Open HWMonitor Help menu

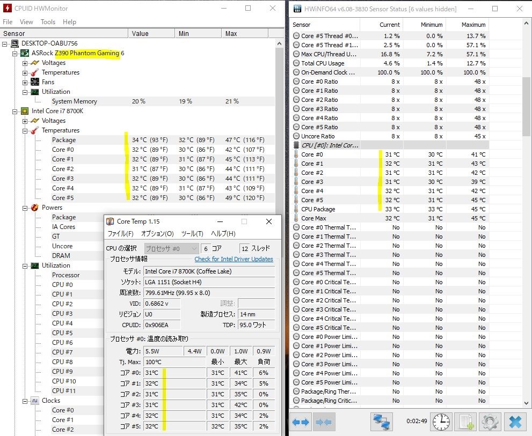click(x=69, y=21)
